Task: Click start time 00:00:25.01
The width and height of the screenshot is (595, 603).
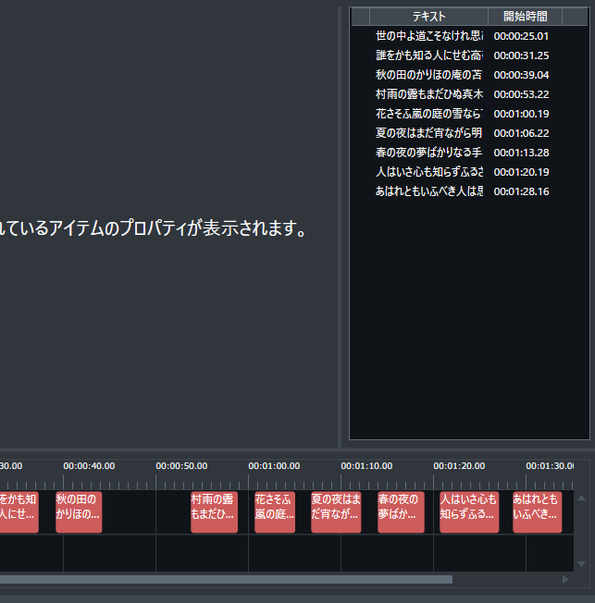Action: (521, 36)
